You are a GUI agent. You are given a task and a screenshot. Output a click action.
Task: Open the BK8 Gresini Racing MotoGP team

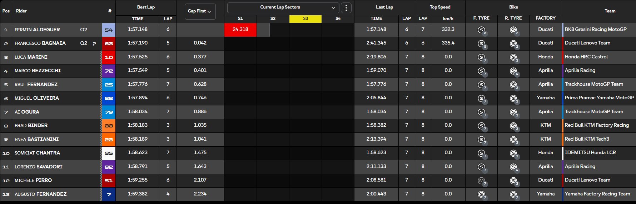(595, 30)
